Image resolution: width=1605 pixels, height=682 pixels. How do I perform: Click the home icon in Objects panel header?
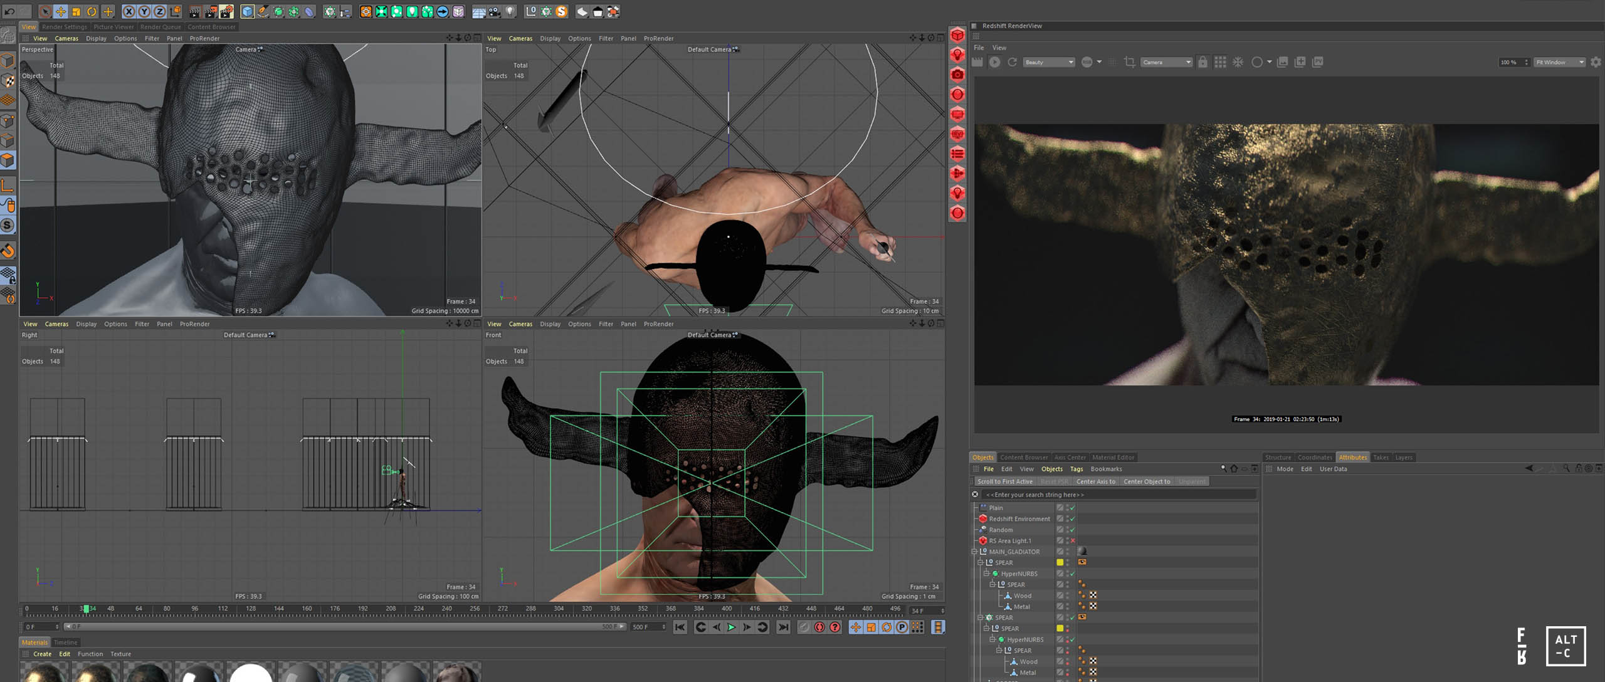(x=1234, y=468)
